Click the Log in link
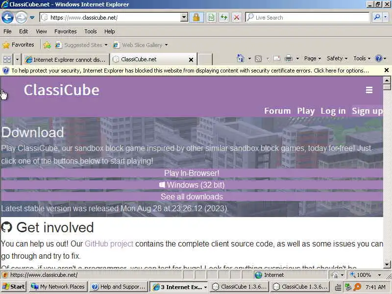The height and width of the screenshot is (294, 392). click(x=333, y=111)
